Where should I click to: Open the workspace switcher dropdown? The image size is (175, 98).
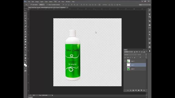[x=145, y=5]
